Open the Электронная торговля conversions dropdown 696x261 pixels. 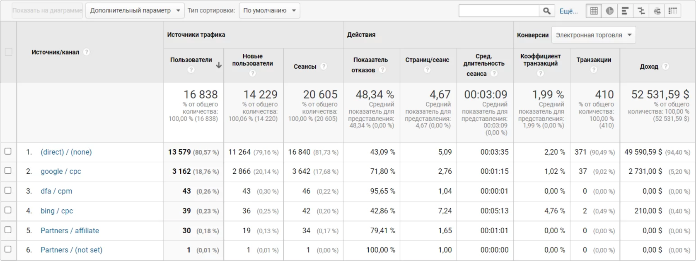(593, 35)
